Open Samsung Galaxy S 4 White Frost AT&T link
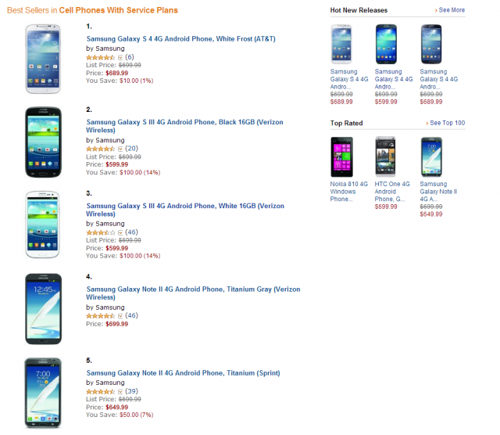Image resolution: width=500 pixels, height=435 pixels. (x=180, y=39)
